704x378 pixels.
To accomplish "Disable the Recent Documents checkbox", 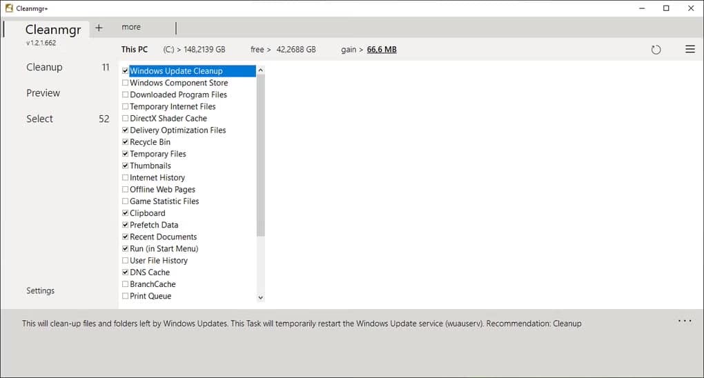I will (x=125, y=237).
